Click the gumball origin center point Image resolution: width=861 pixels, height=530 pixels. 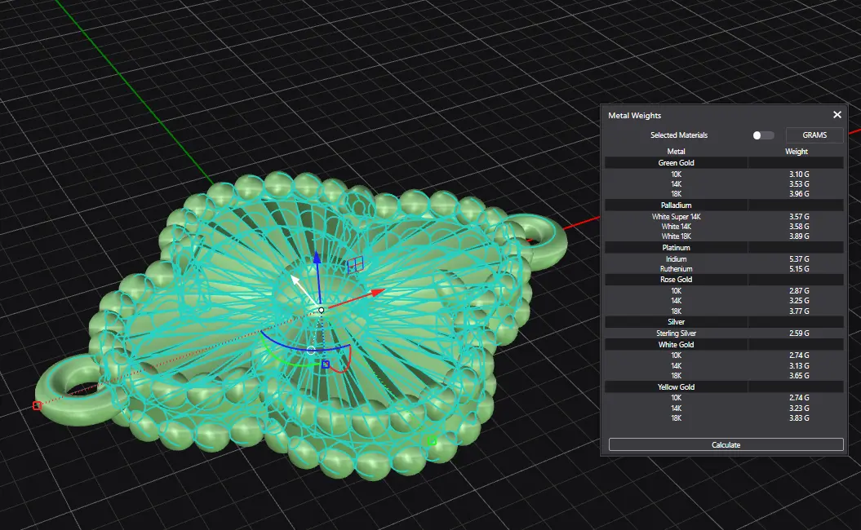click(x=321, y=310)
